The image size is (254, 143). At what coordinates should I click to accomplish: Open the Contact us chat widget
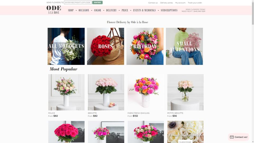pyautogui.click(x=238, y=137)
